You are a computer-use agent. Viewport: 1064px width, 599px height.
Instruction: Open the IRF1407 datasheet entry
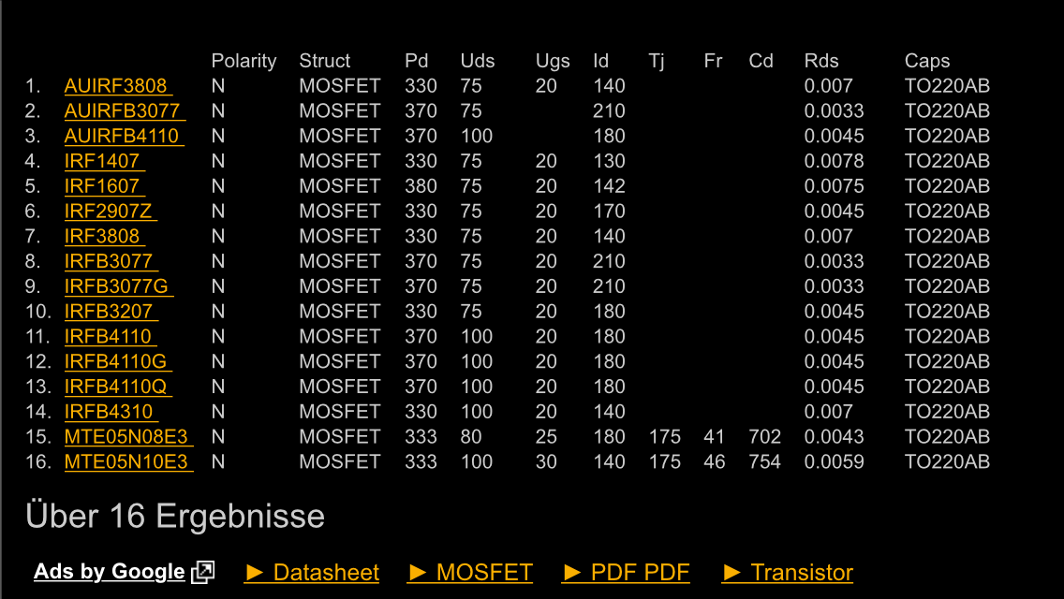click(102, 162)
